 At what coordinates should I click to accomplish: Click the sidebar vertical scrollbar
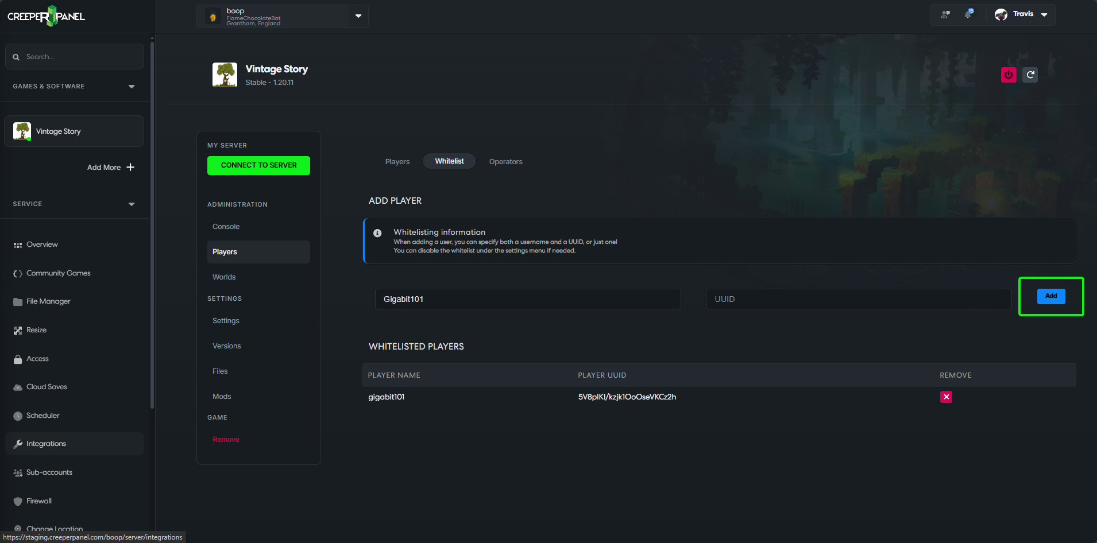point(152,224)
